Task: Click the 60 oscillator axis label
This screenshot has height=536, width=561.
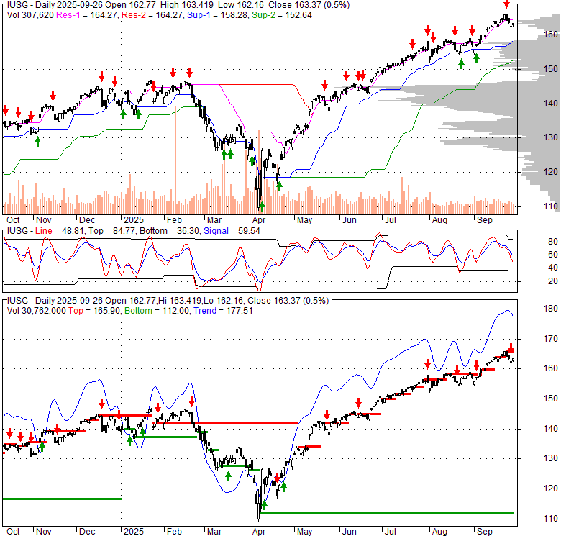Action: coord(553,255)
